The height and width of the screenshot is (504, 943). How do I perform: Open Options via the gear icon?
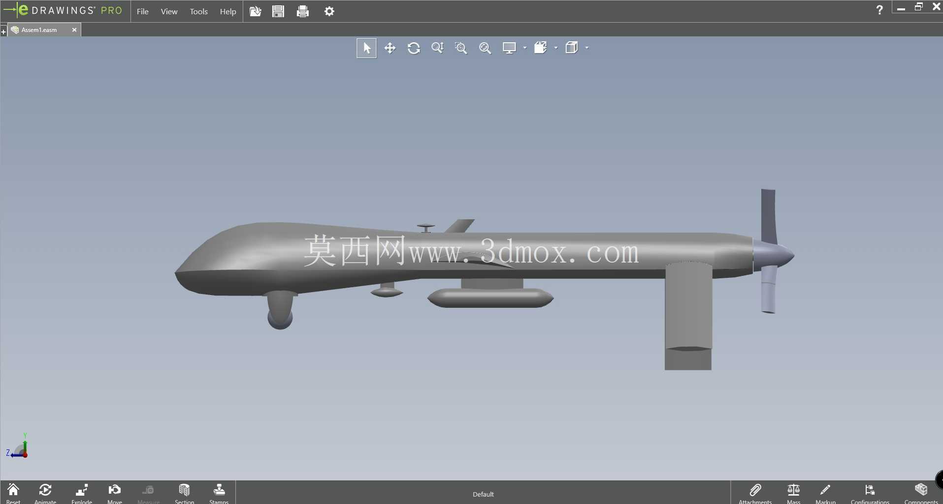click(x=329, y=11)
